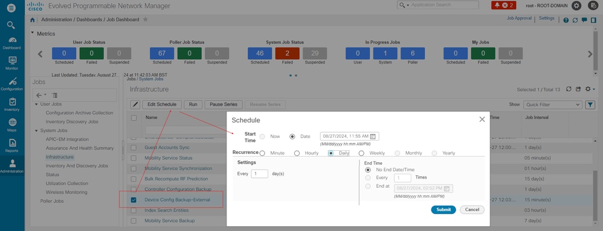This screenshot has width=603, height=231.
Task: Open the gear settings icon at top right
Action: coord(576,5)
